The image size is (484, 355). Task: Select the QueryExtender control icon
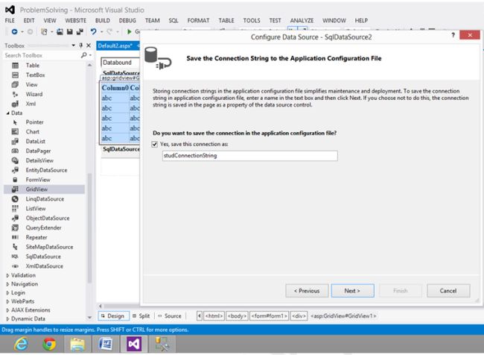15,227
